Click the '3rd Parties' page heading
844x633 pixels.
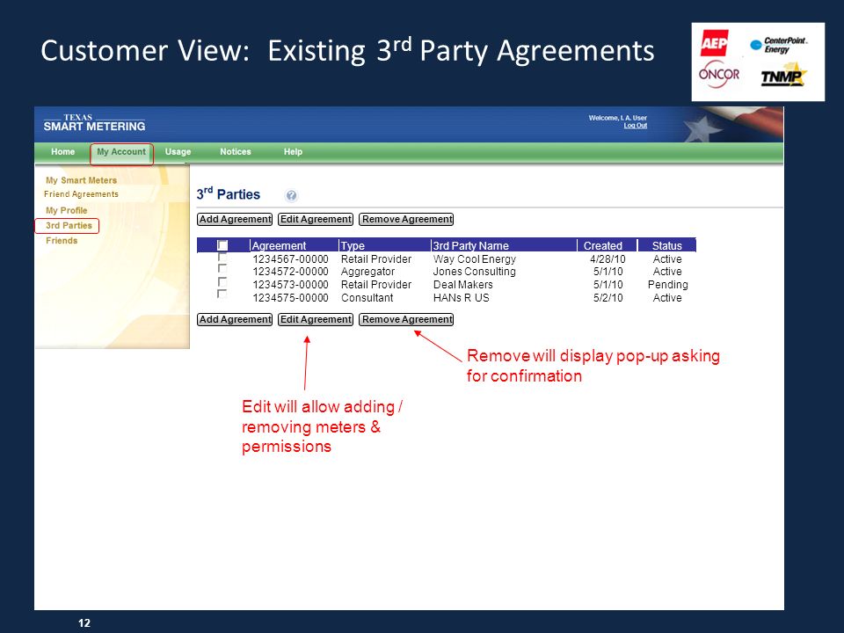[x=229, y=193]
